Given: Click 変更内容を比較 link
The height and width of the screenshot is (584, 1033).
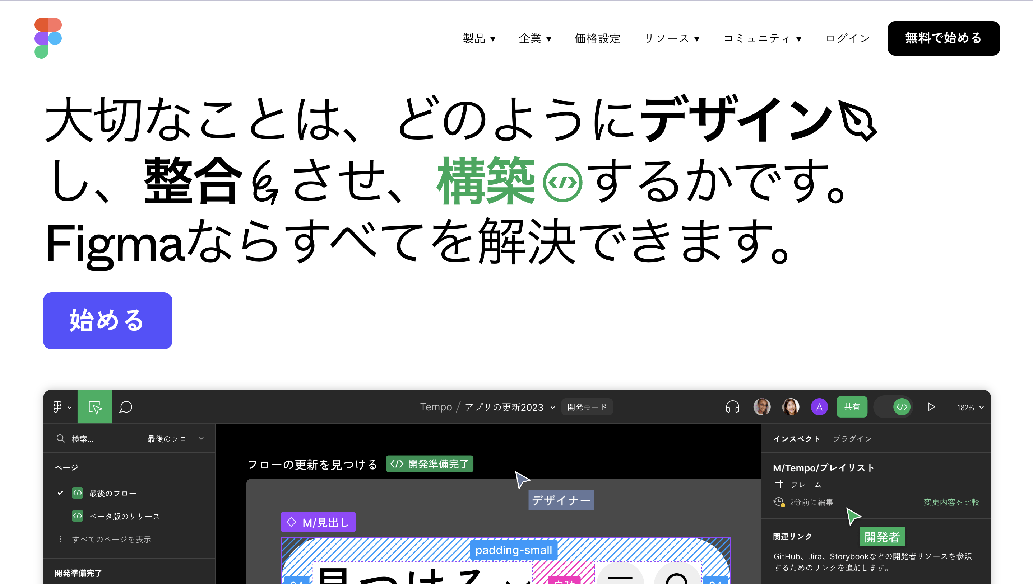Looking at the screenshot, I should pos(951,502).
